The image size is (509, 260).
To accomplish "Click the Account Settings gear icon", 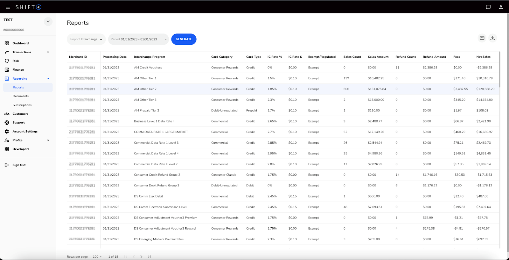I will (7, 131).
